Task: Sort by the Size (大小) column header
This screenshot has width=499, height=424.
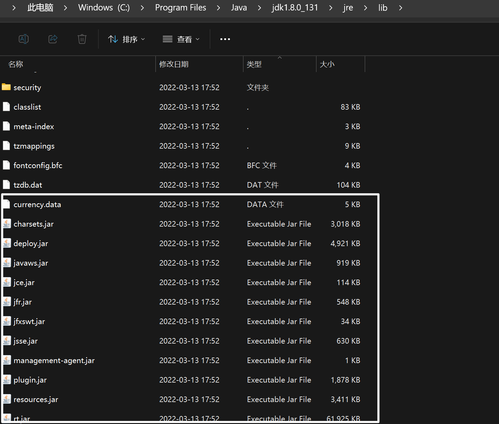Action: pos(327,64)
